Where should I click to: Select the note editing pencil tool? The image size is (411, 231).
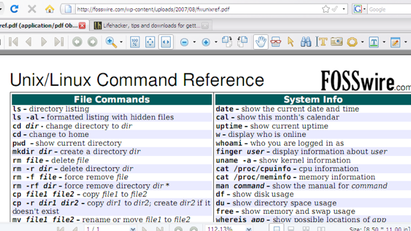(395, 42)
